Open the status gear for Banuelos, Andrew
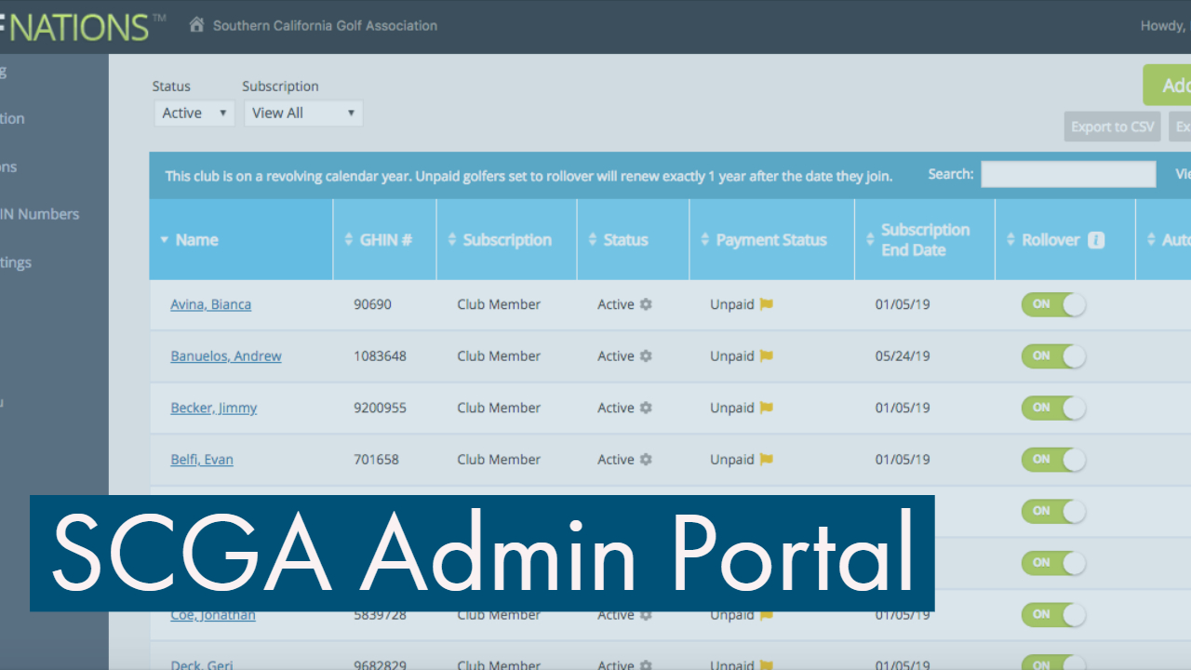This screenshot has height=670, width=1191. coord(646,356)
